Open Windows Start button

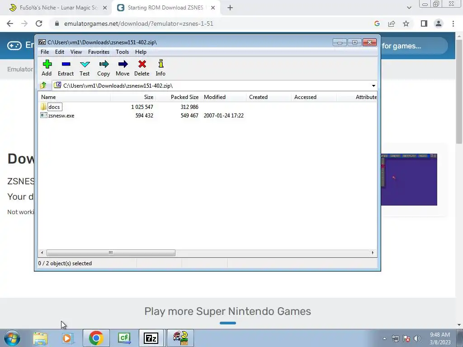pos(12,338)
